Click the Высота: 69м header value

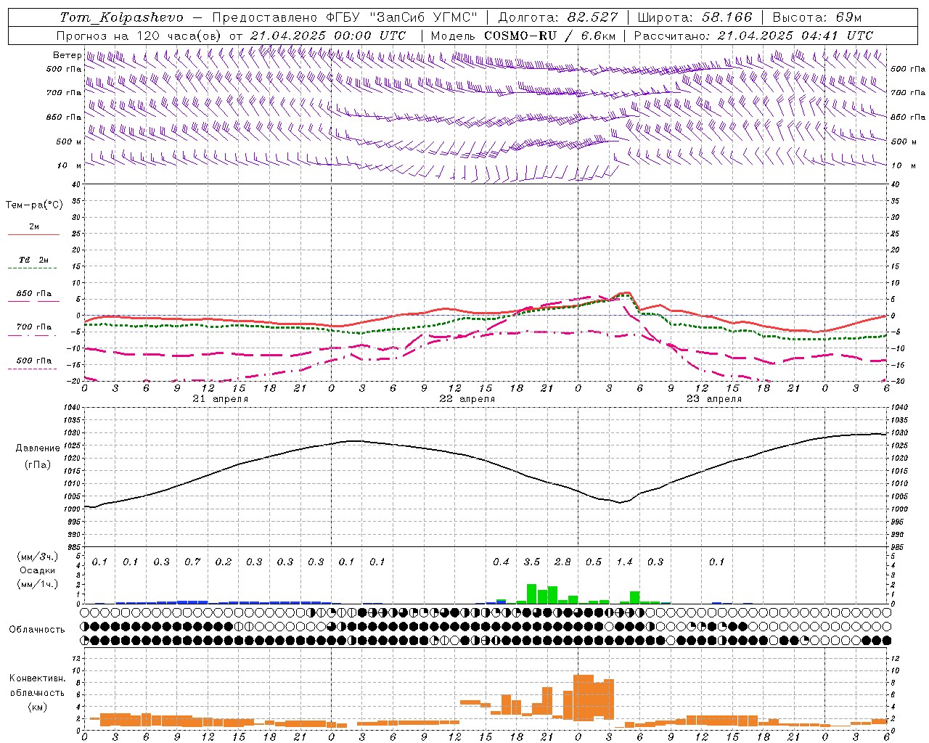click(818, 17)
